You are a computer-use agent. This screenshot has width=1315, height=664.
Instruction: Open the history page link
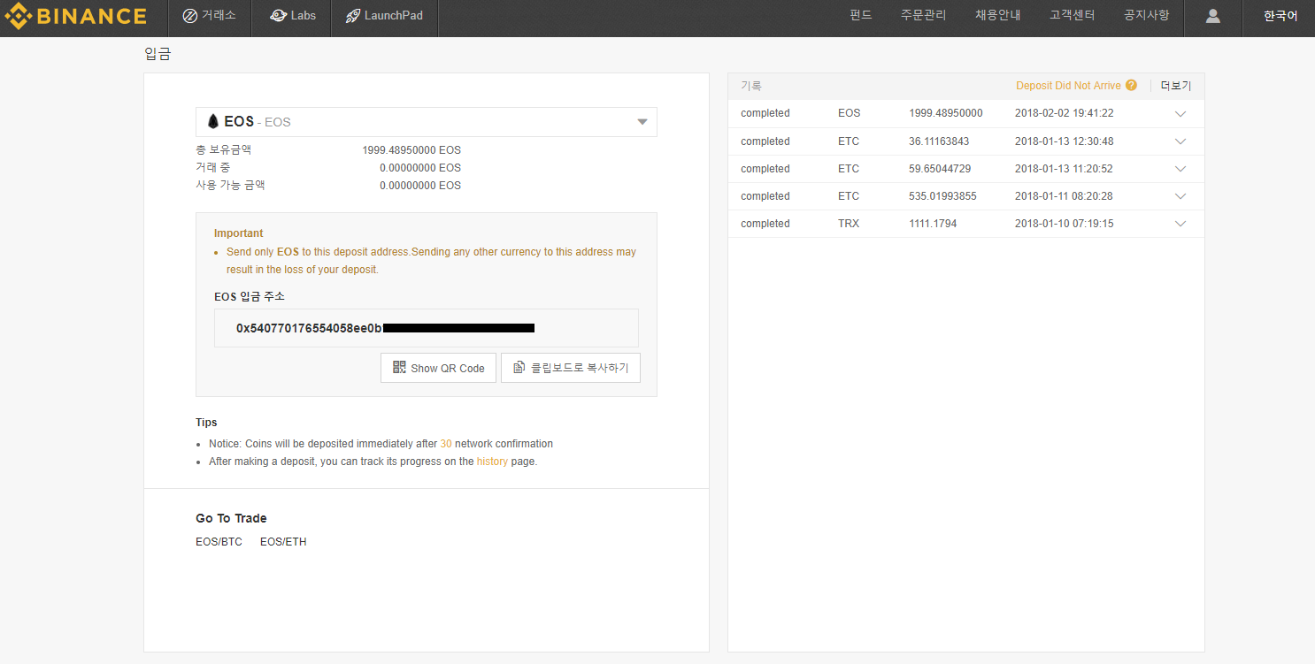point(492,462)
